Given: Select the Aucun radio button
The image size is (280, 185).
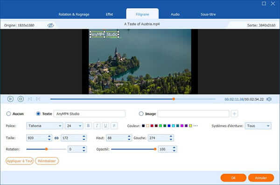Looking at the screenshot, I should click(8, 114).
